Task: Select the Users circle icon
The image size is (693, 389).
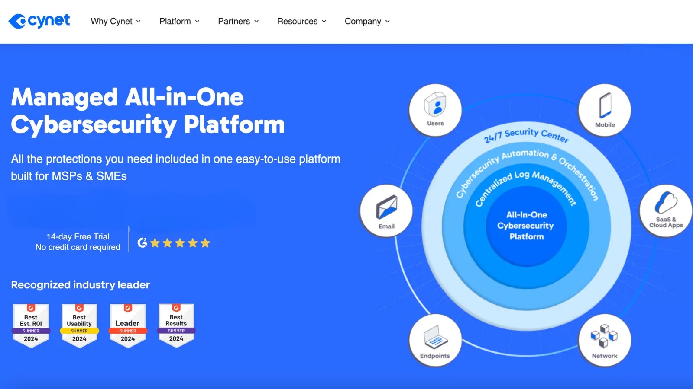Action: (435, 110)
